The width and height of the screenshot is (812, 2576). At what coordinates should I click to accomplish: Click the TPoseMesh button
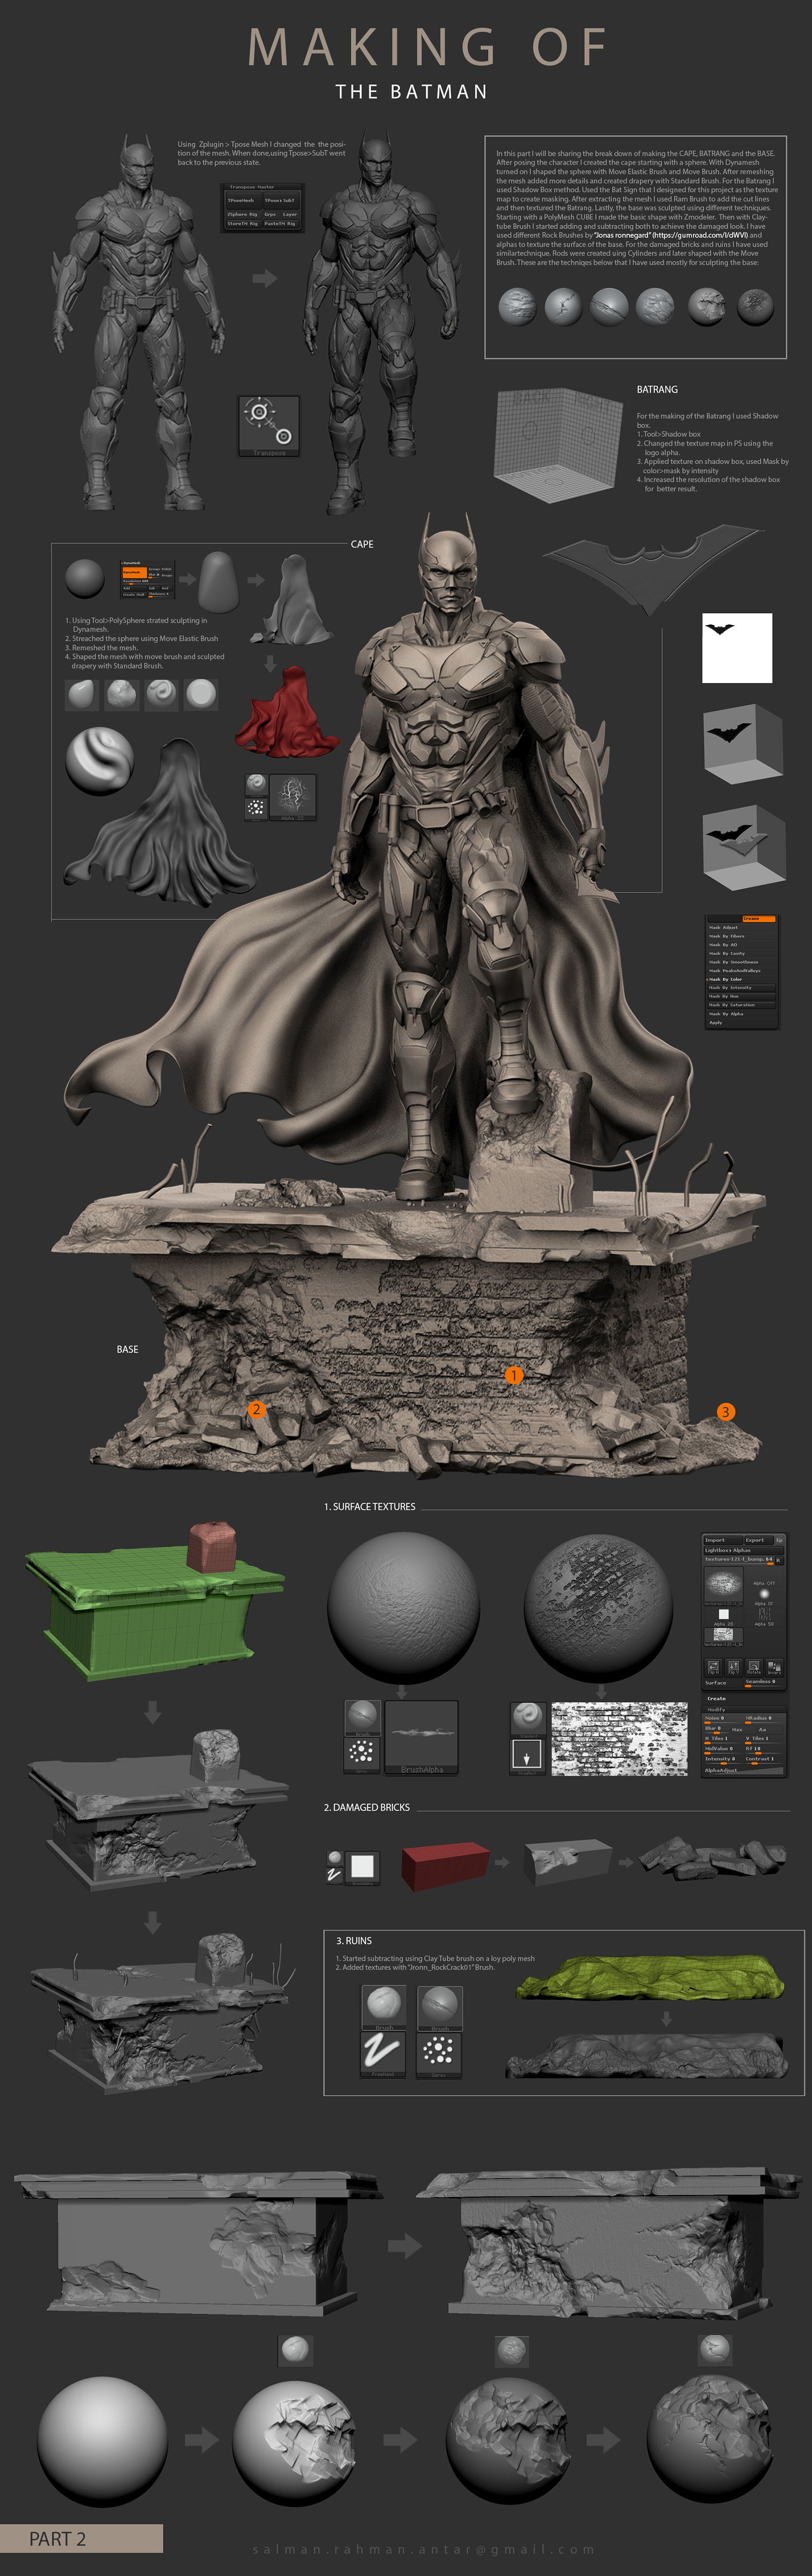tap(244, 201)
